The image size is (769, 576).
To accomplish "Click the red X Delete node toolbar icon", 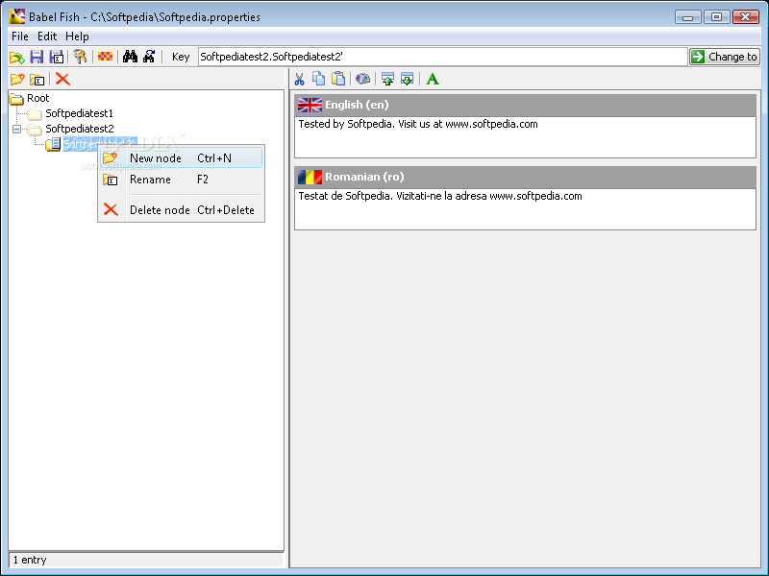I will pyautogui.click(x=62, y=79).
